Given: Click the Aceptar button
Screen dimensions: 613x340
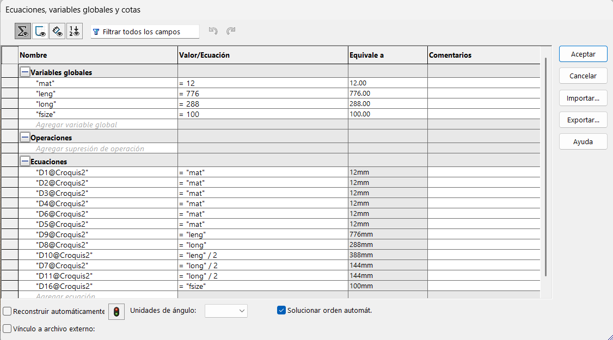Looking at the screenshot, I should click(583, 54).
